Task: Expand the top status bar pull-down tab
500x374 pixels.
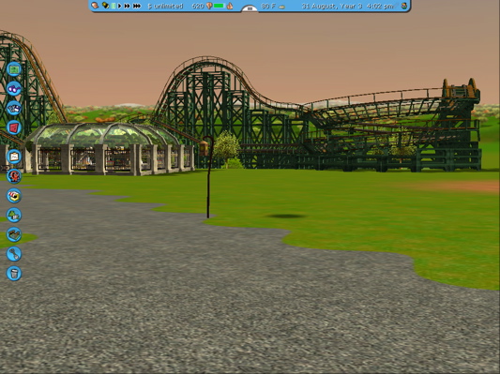Action: [x=250, y=8]
